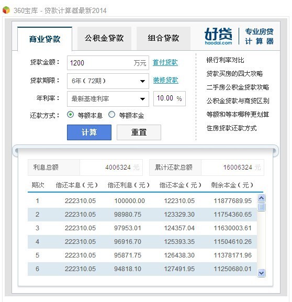Click the results table scrollbar thumb
The height and width of the screenshot is (302, 292).
261,207
